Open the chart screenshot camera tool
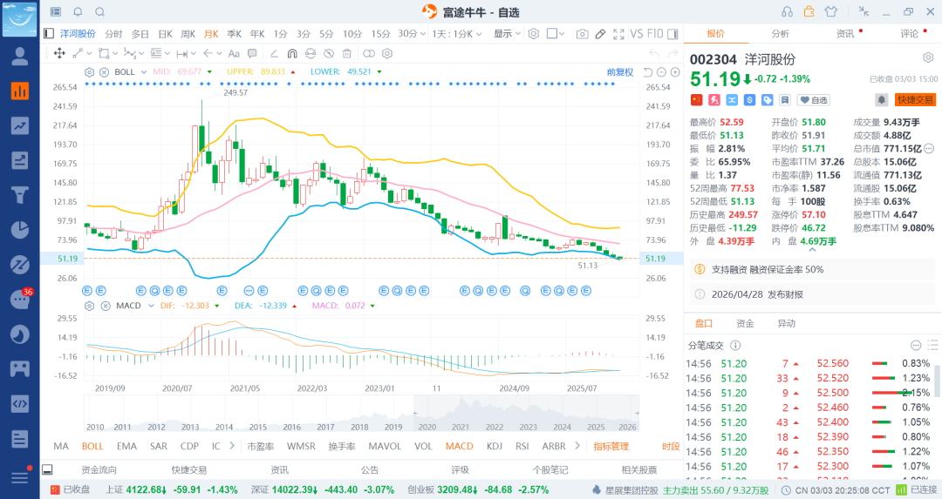 (582, 34)
